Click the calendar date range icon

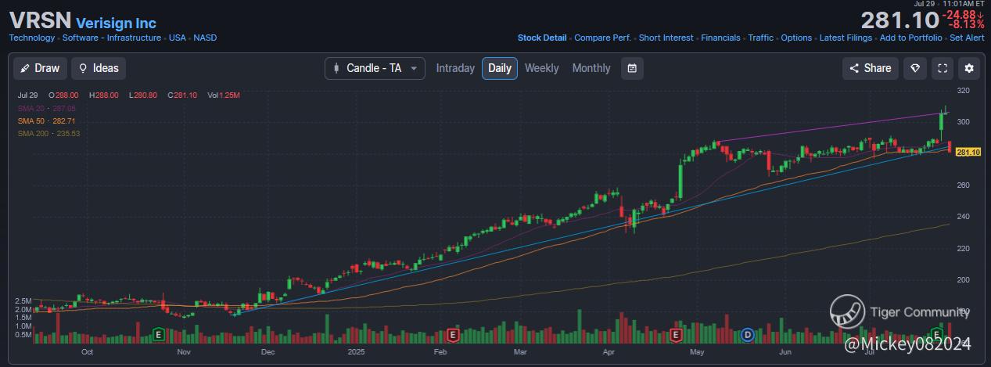(632, 68)
